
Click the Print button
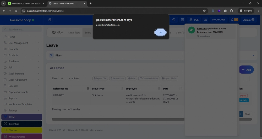pyautogui.click(x=132, y=78)
